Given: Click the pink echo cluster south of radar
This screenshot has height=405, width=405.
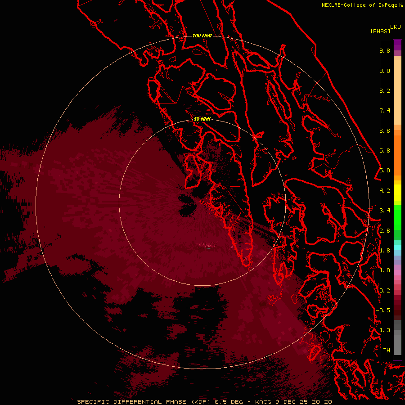Looking at the screenshot, I should pos(207,245).
